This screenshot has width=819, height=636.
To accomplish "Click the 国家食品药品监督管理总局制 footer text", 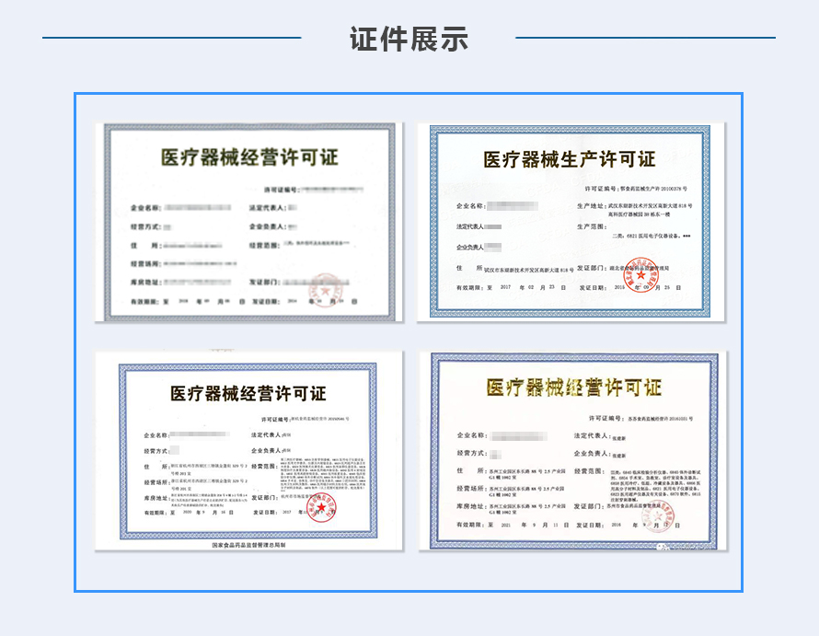I will 248,546.
